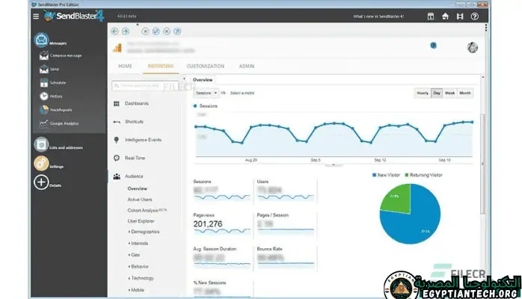Switch the chart to Hourly view
The image size is (522, 299).
423,93
